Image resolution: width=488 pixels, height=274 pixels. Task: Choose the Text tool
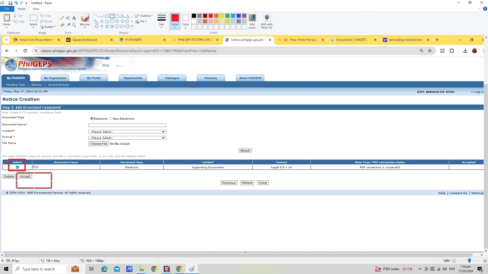[74, 18]
